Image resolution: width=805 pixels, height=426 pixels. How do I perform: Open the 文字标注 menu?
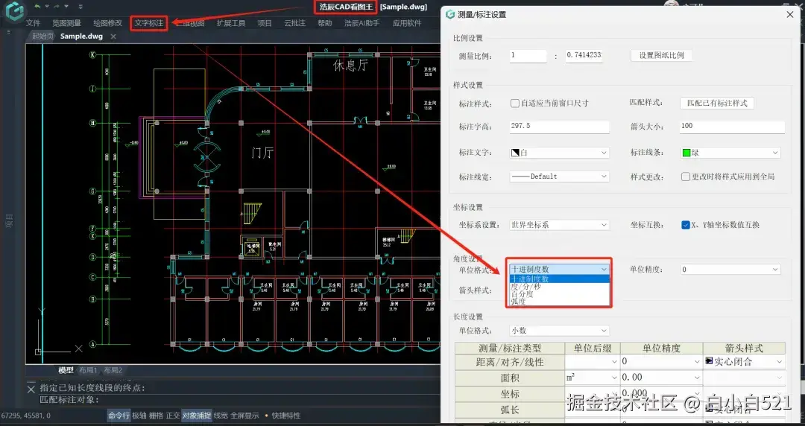point(149,23)
